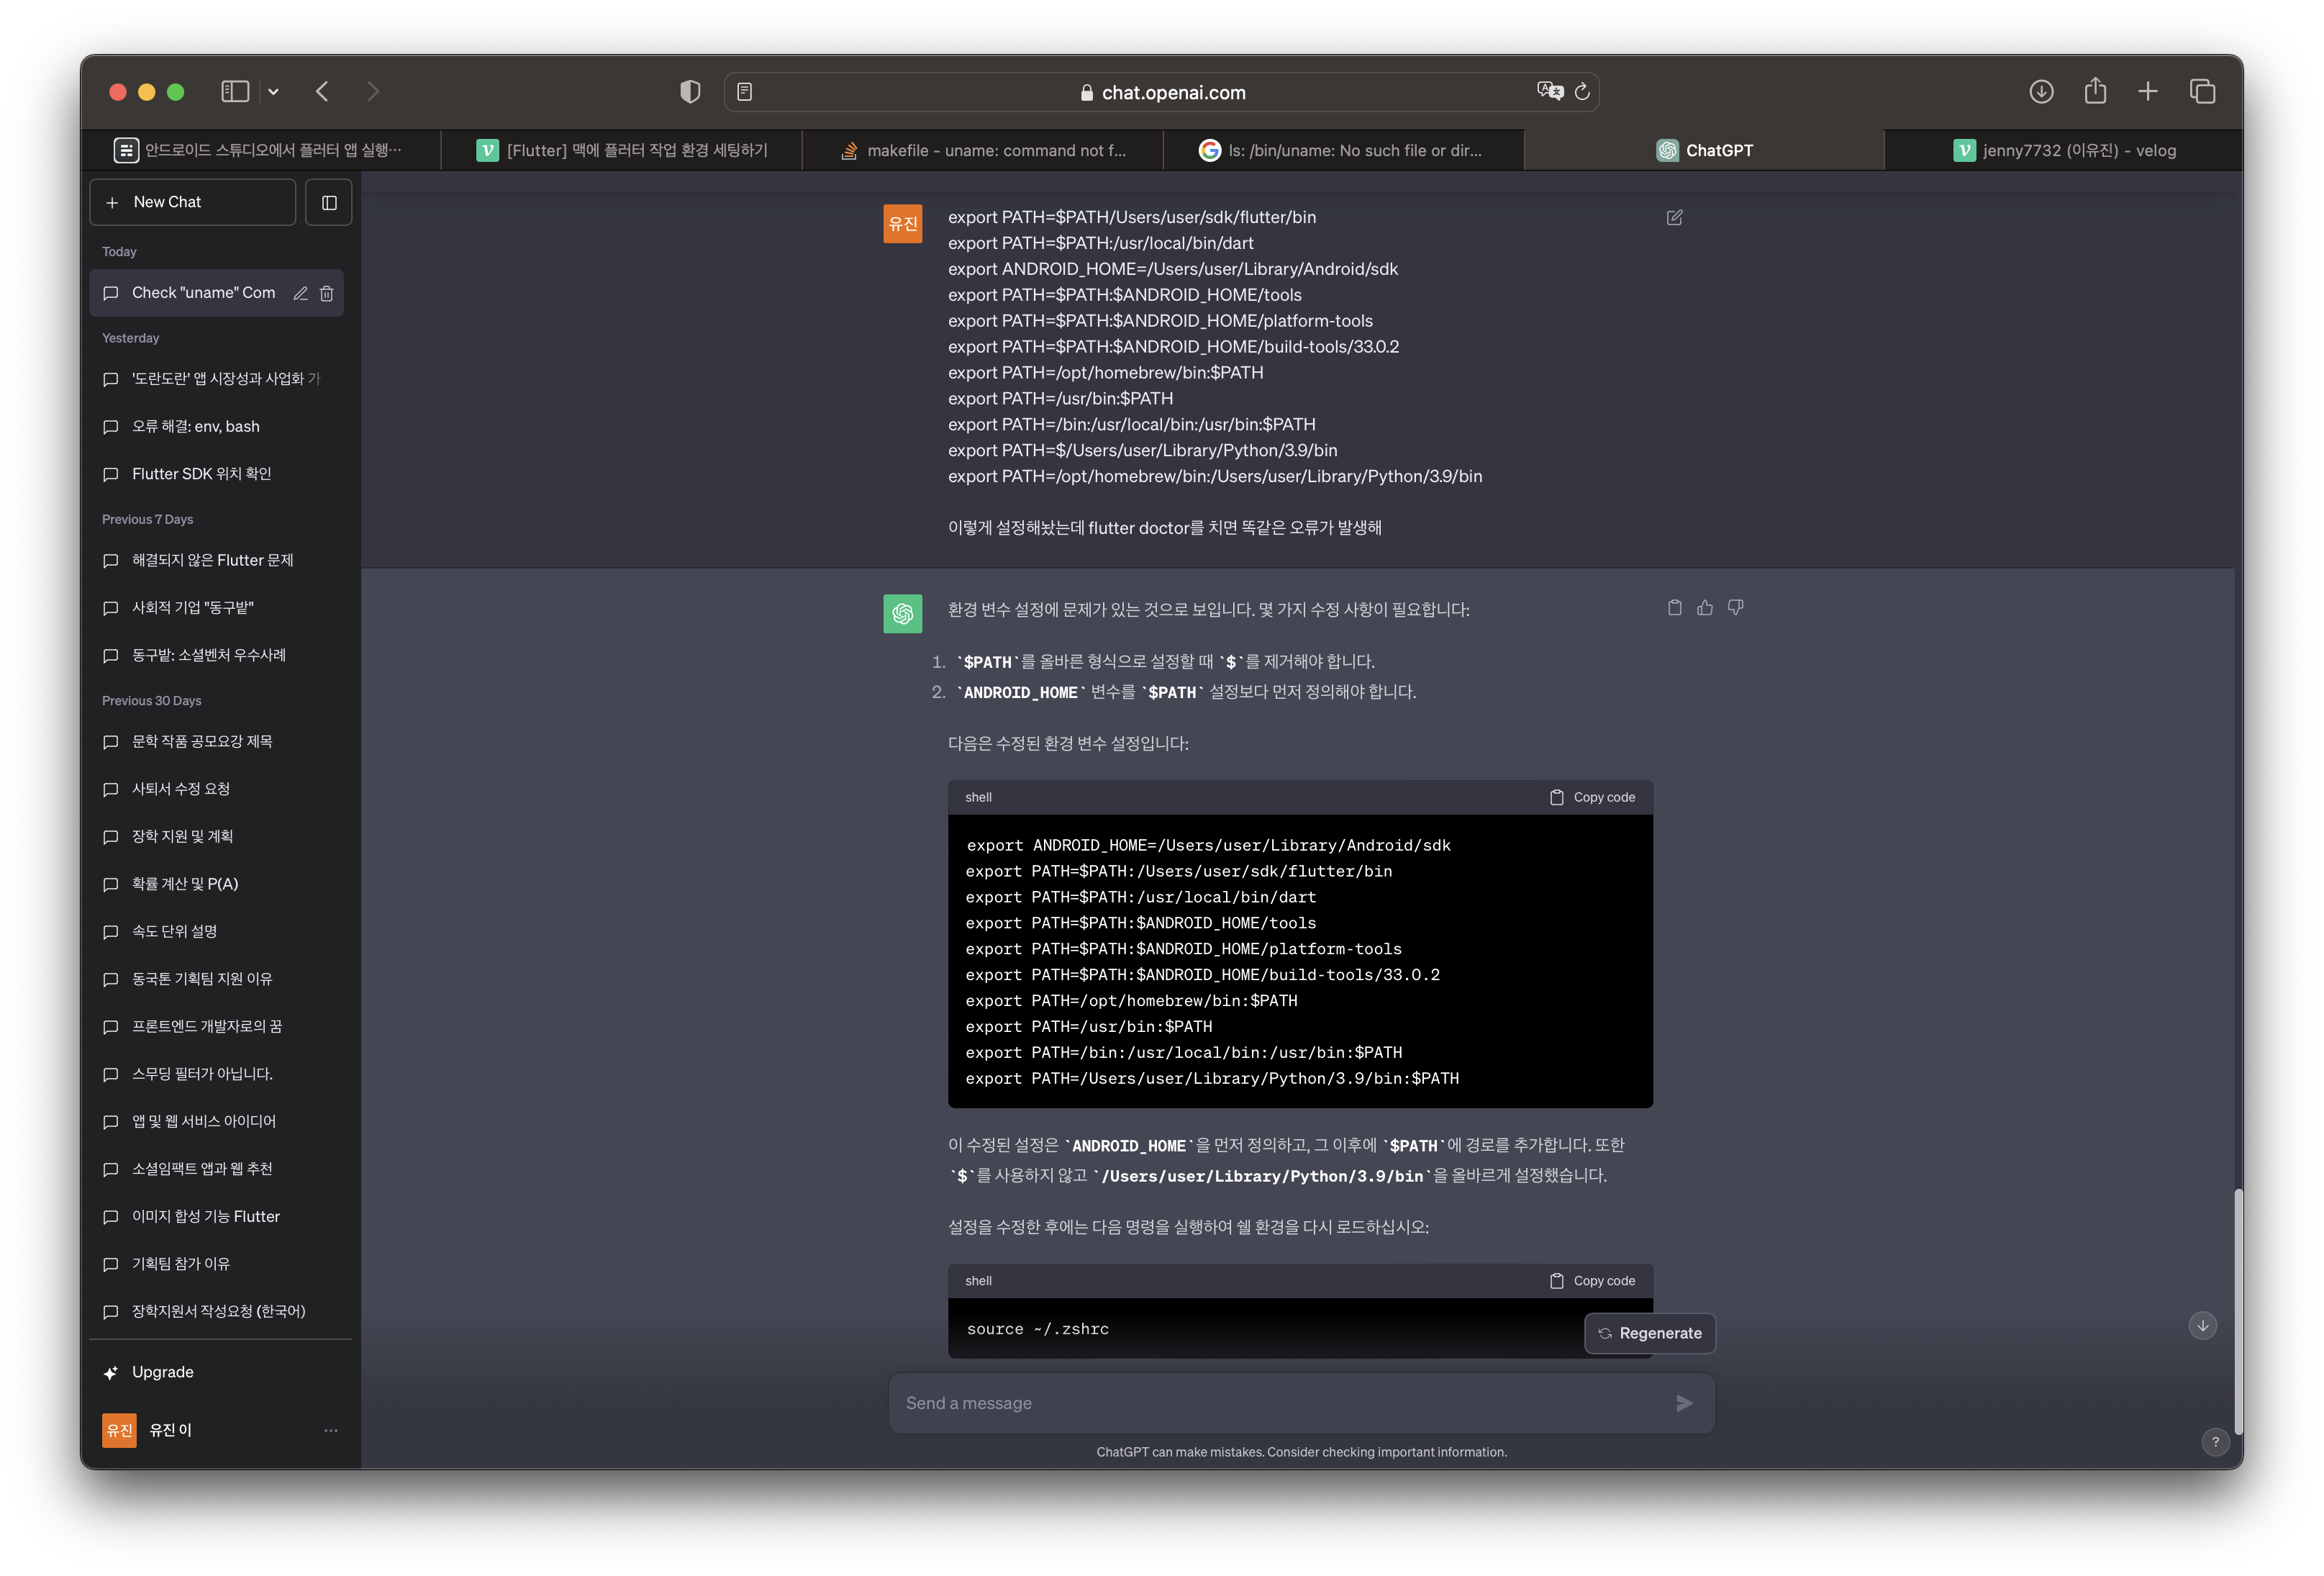Open the 장학지원서 작성요청 (한국어) chat
The image size is (2324, 1576).
pyautogui.click(x=217, y=1312)
